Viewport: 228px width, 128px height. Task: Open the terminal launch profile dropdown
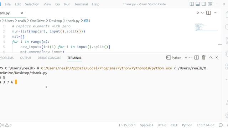(190, 58)
